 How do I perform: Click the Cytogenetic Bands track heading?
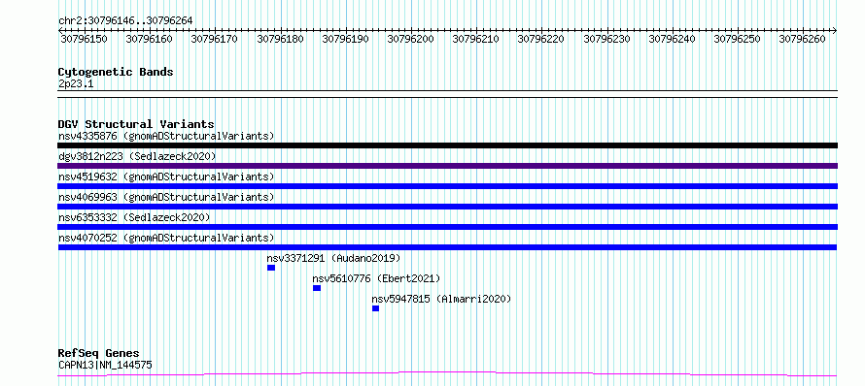tap(116, 72)
